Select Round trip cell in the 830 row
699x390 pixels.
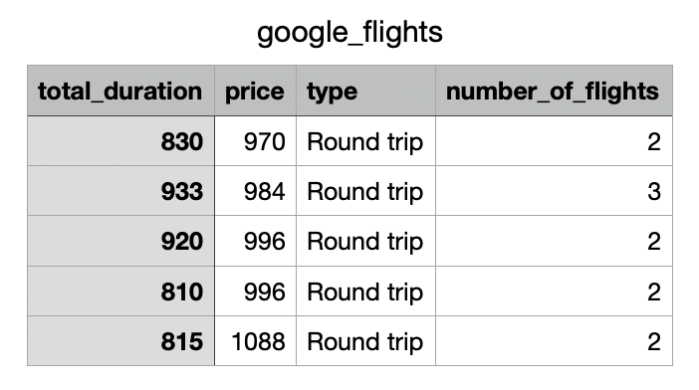(x=365, y=141)
